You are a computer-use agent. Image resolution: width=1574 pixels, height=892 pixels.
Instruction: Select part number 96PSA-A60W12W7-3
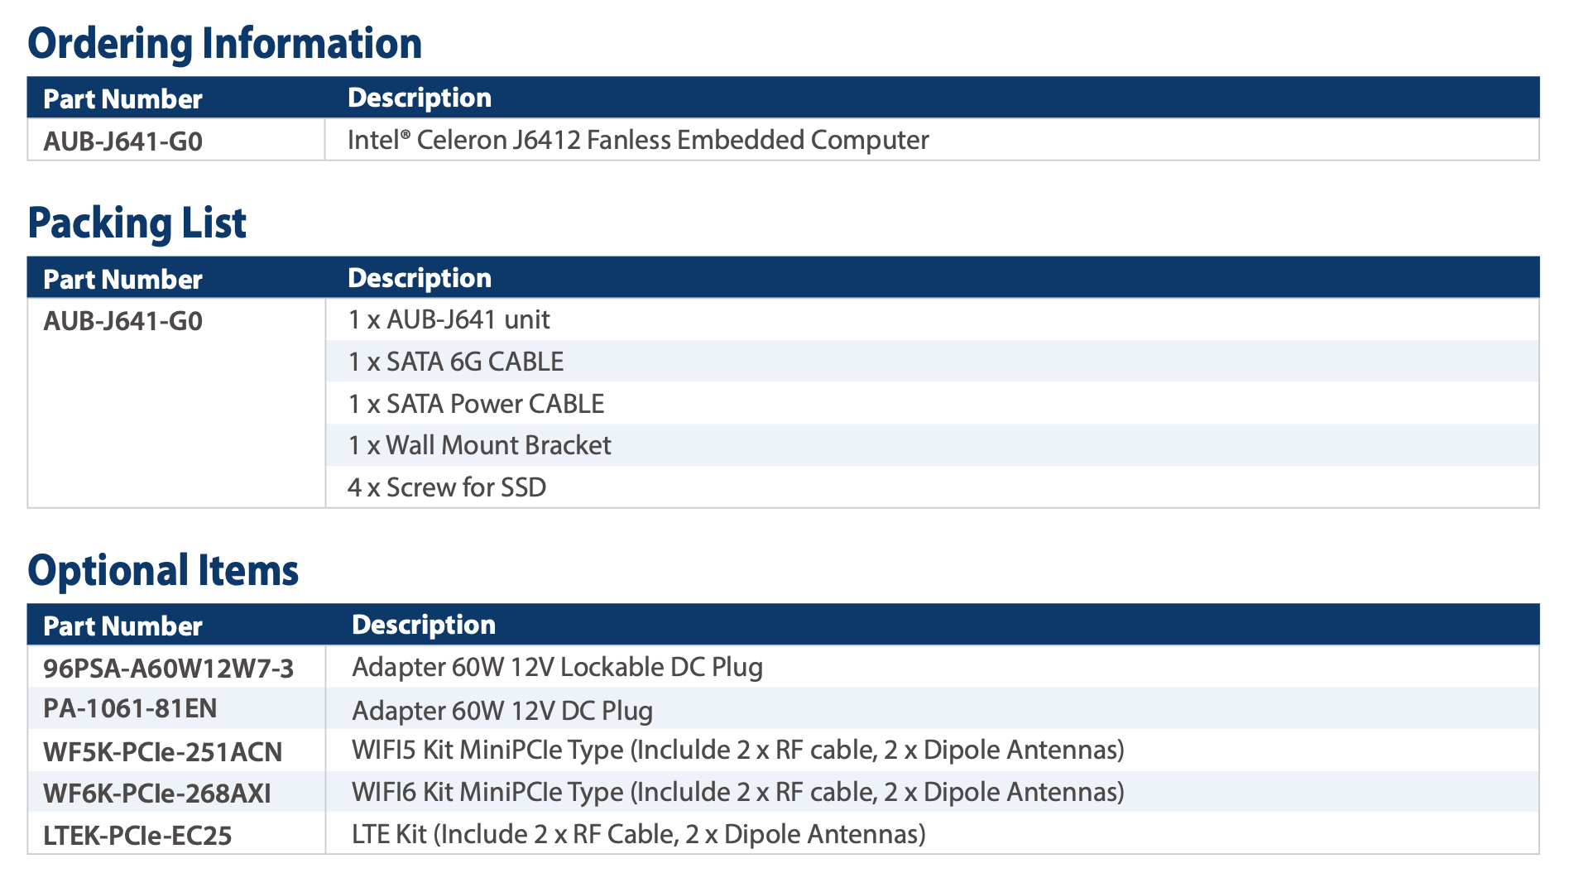coord(168,668)
